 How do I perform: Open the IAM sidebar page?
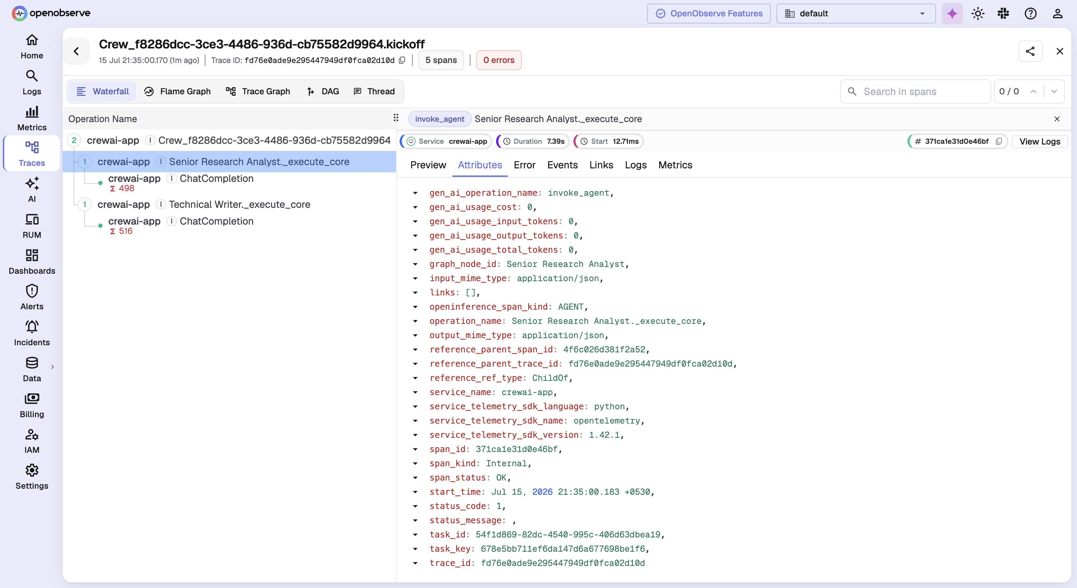click(x=32, y=441)
